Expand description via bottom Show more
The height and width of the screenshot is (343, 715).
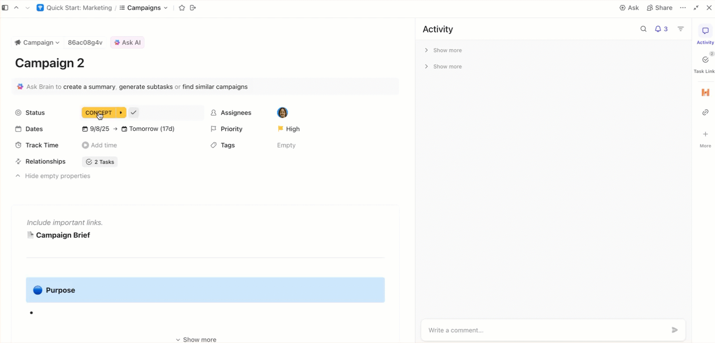196,339
